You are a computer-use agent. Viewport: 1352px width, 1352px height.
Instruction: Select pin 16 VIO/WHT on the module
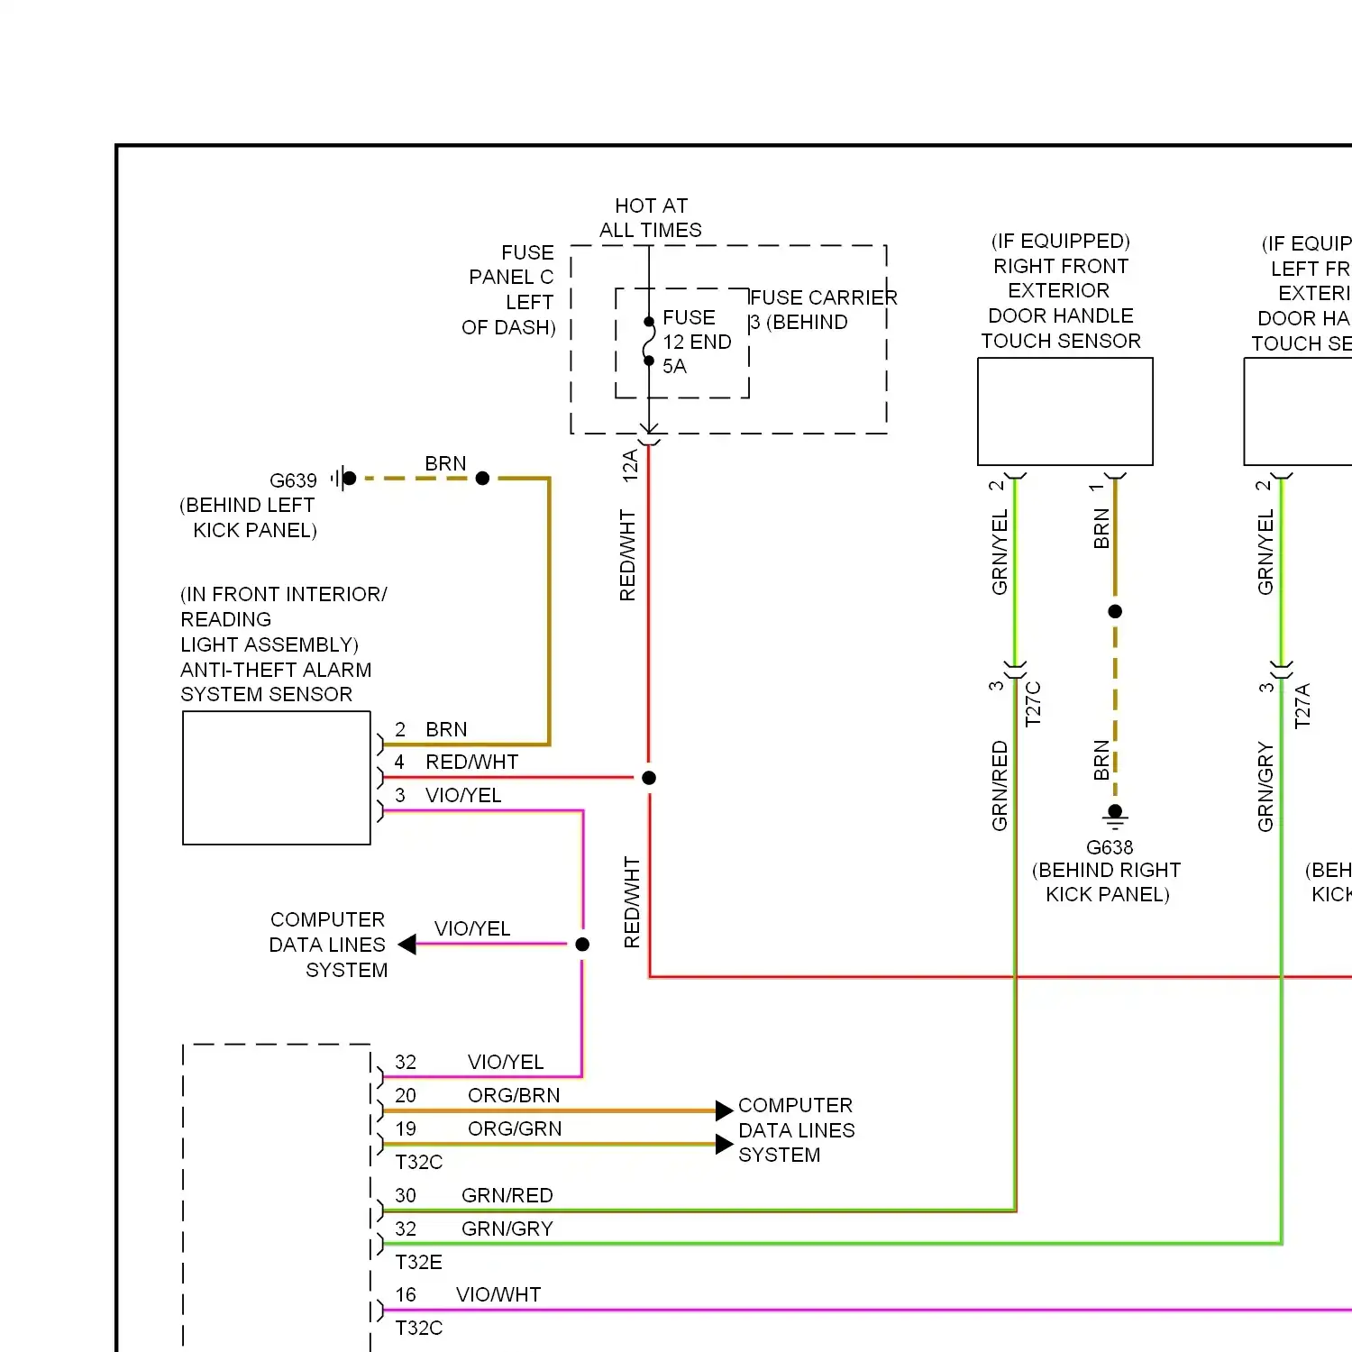468,1294
